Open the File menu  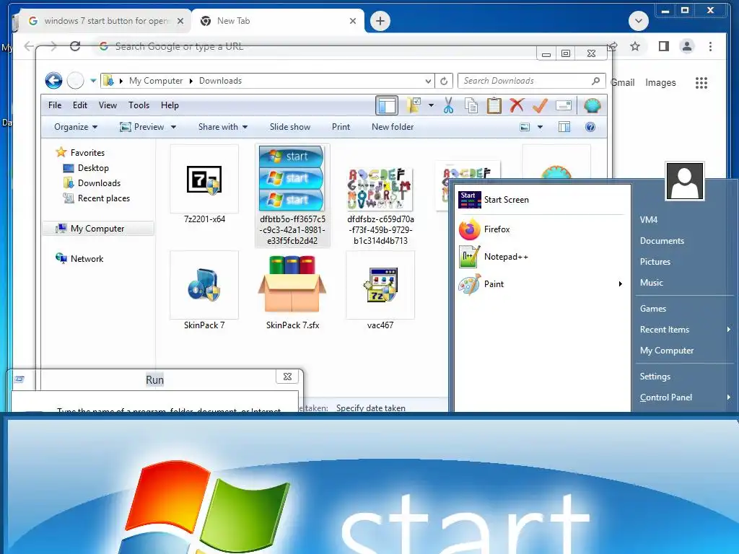pos(55,105)
